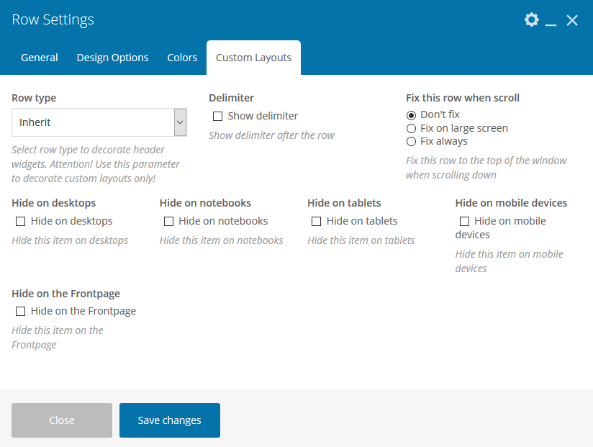Click the bold Row type label

pos(34,98)
